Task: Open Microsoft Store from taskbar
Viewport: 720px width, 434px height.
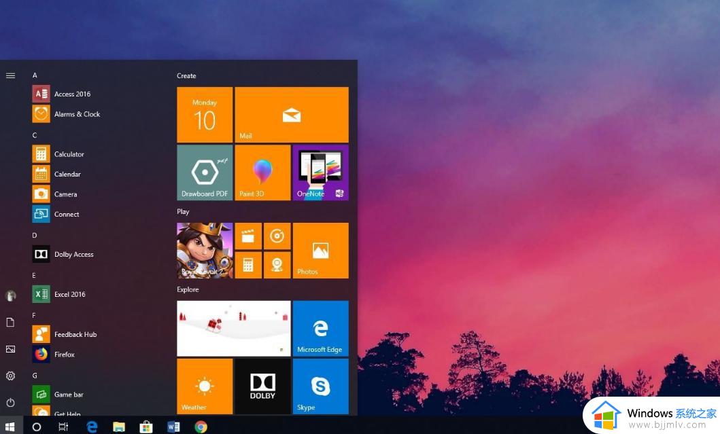Action: tap(146, 427)
